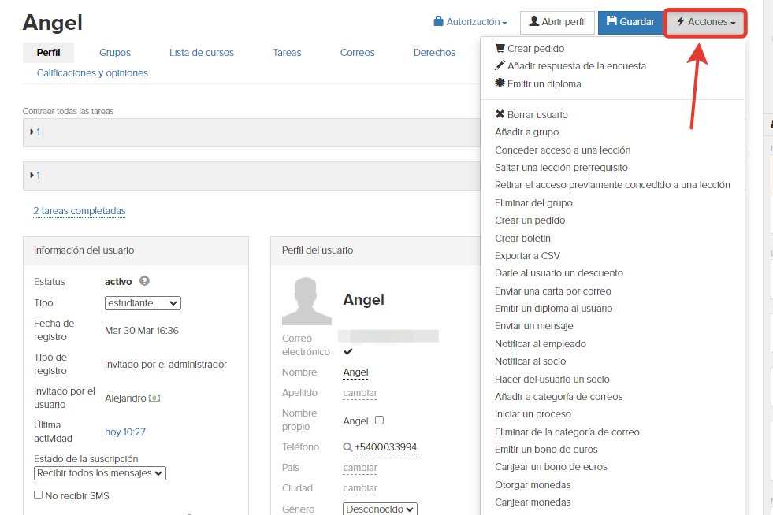The width and height of the screenshot is (773, 515).
Task: Select Iniciar un proceso
Action: pyautogui.click(x=533, y=414)
